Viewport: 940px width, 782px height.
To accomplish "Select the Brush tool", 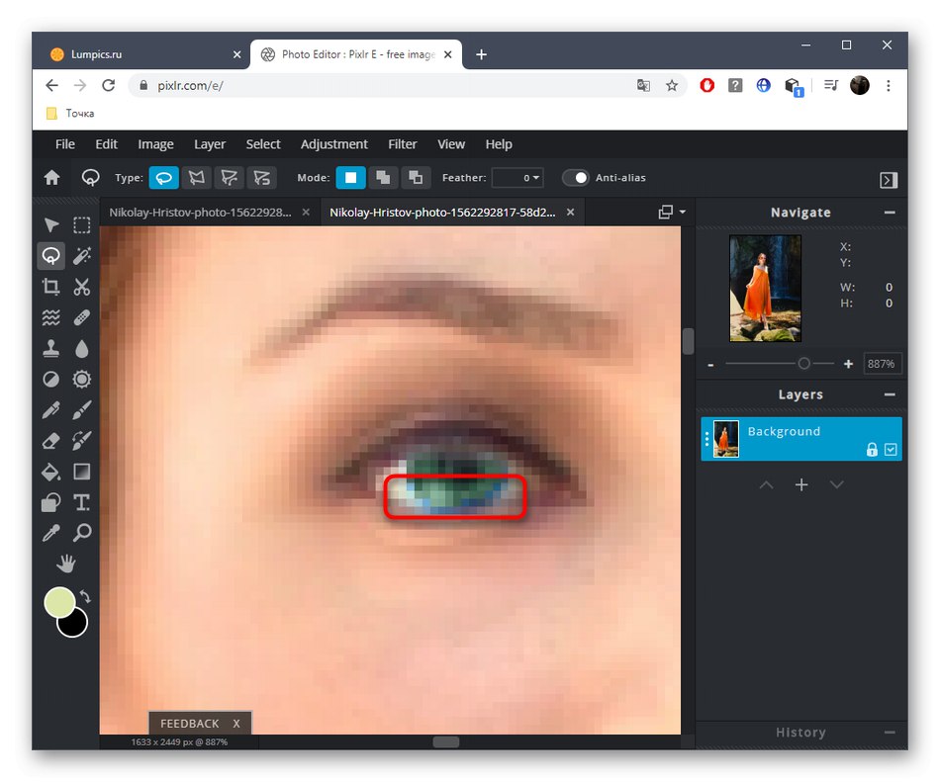I will [82, 410].
